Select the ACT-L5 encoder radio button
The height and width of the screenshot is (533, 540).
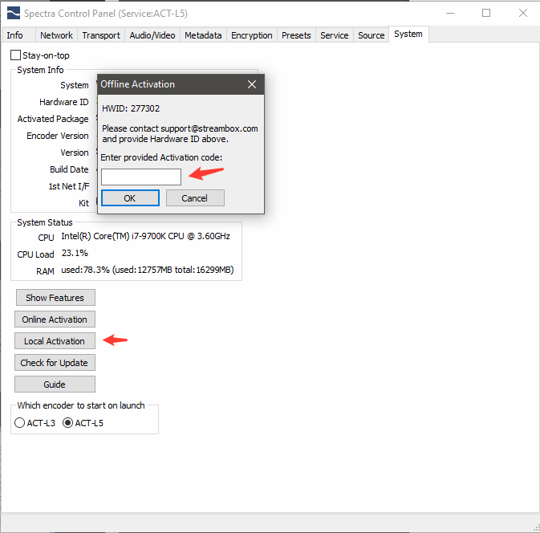pos(67,423)
